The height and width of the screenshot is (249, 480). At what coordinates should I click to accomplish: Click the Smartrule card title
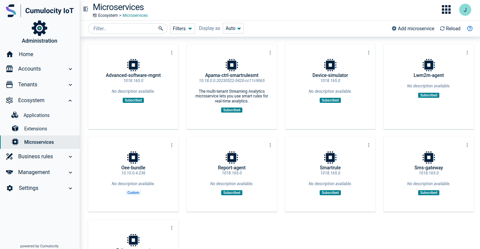[x=330, y=168]
